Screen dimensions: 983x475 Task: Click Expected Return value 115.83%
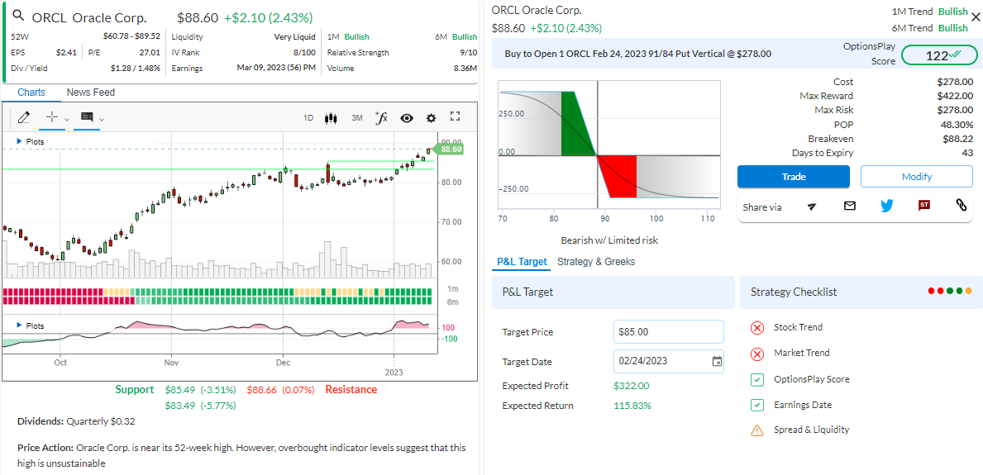tap(632, 406)
